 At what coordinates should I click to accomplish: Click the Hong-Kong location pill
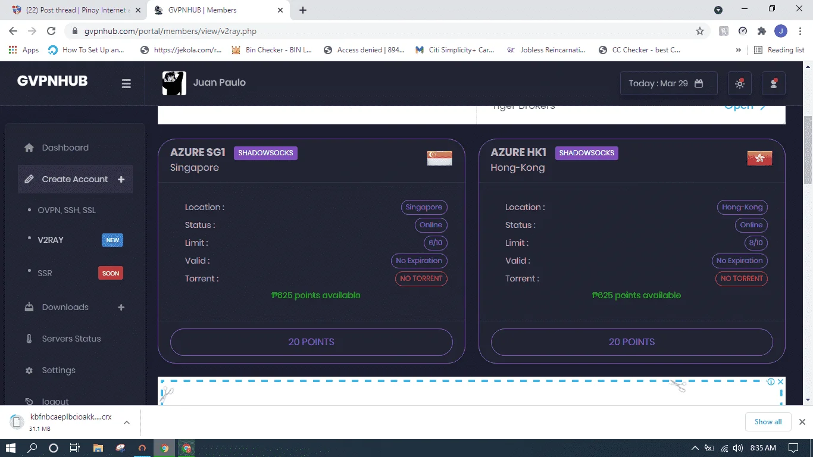742,207
